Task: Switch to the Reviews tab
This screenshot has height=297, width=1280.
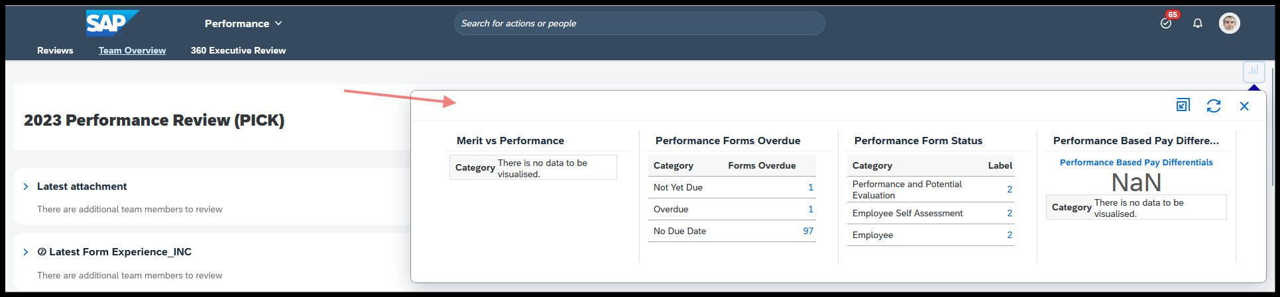Action: 55,50
